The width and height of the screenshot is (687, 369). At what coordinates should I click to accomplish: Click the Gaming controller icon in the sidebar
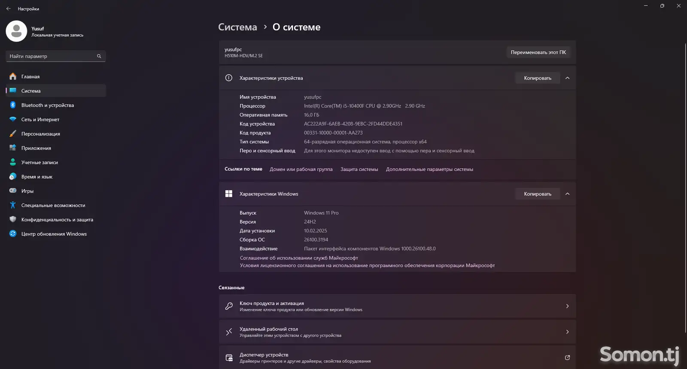coord(13,191)
